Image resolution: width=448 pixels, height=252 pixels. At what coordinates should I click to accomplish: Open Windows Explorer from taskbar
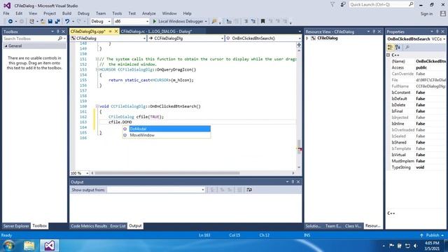29,246
